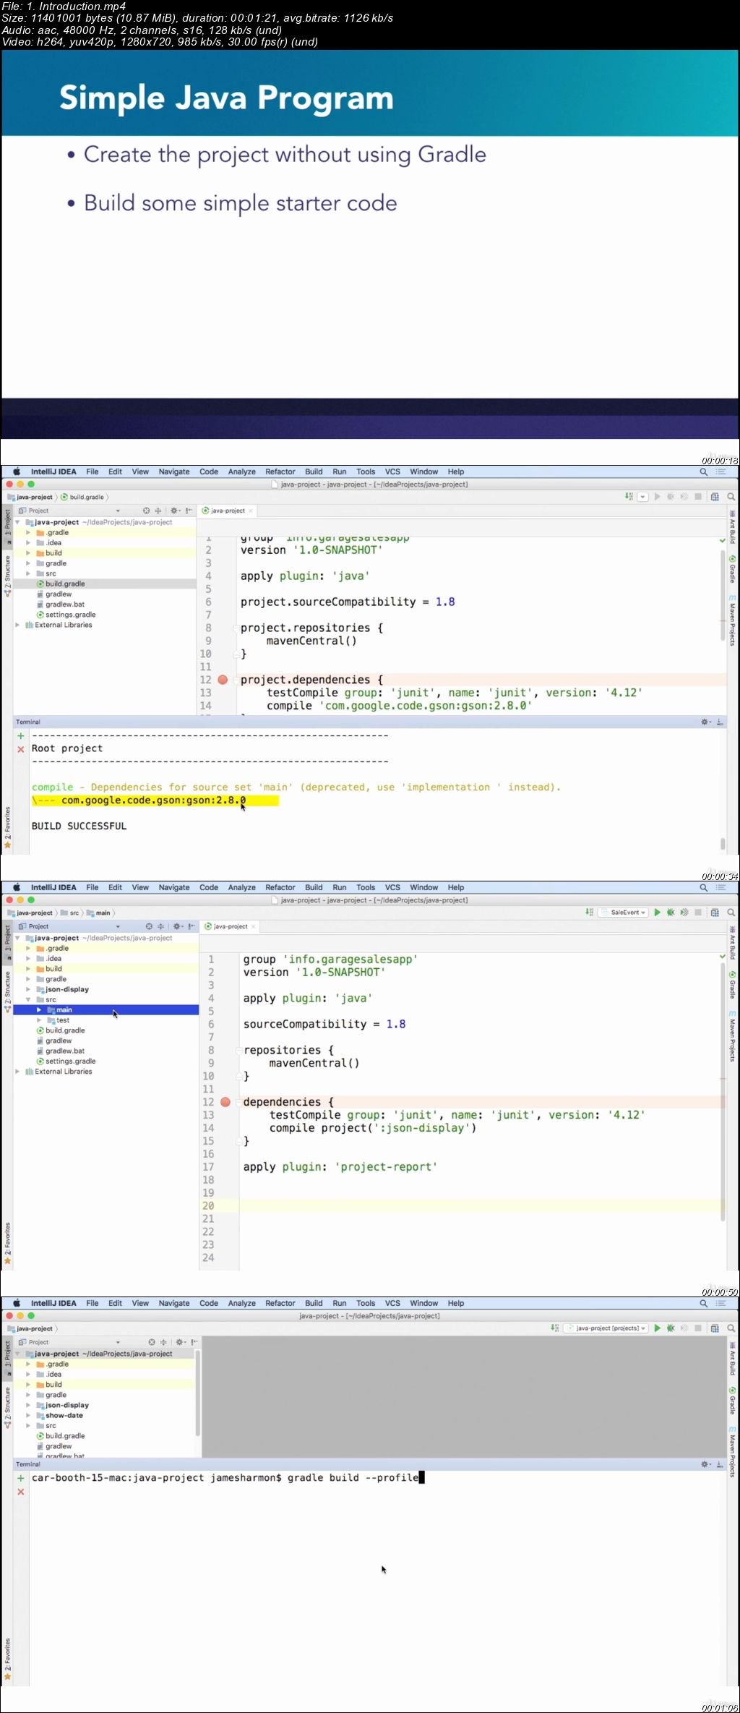Hide the terminal panel showing BUILD SUCCESSFUL
740x1713 pixels.
720,722
